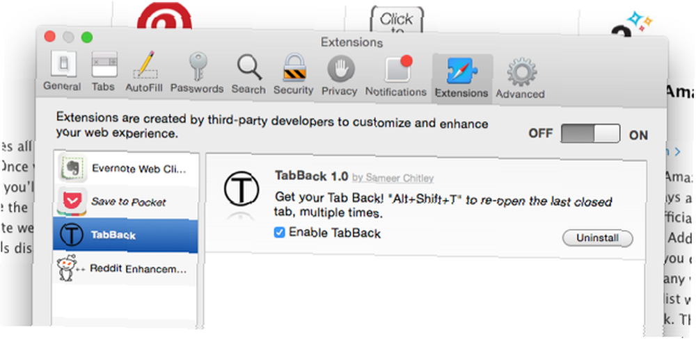Open the Advanced gear pane
This screenshot has height=339, width=696.
coord(520,79)
